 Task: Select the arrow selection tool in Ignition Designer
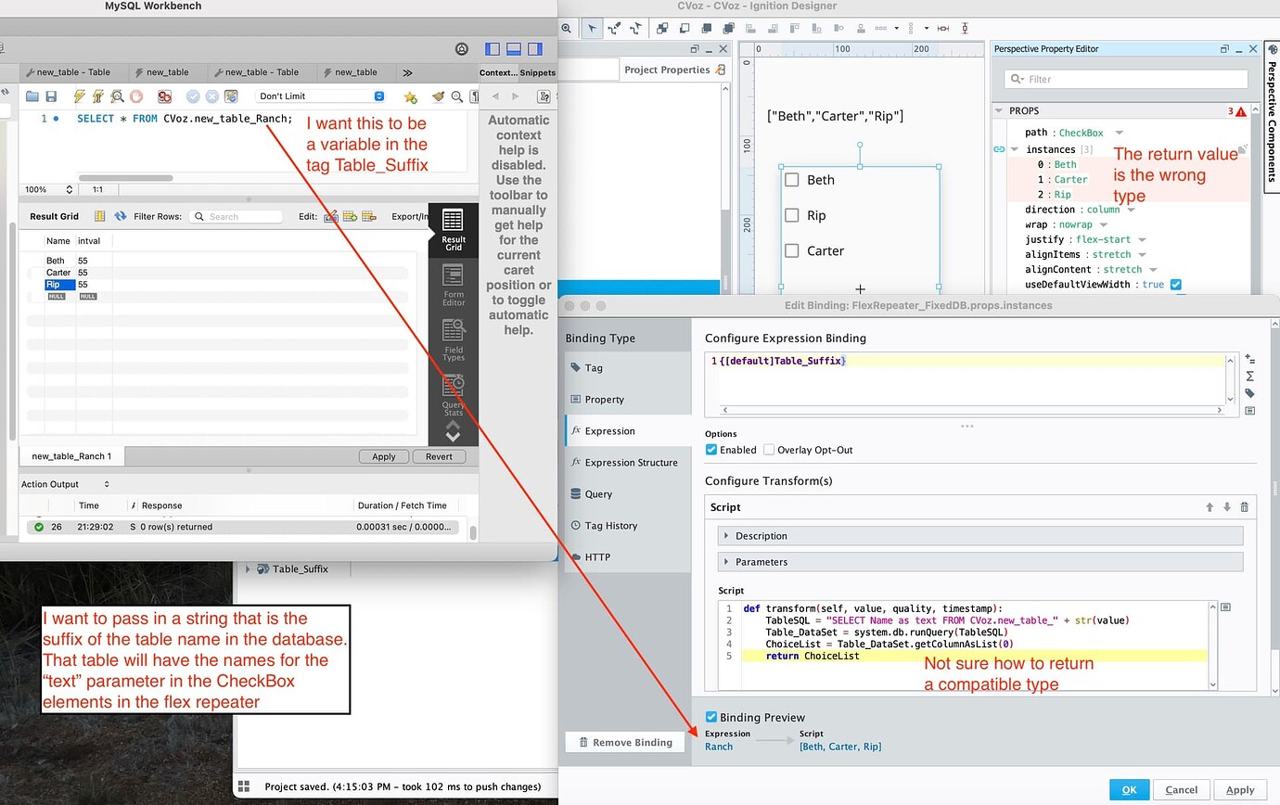tap(591, 29)
